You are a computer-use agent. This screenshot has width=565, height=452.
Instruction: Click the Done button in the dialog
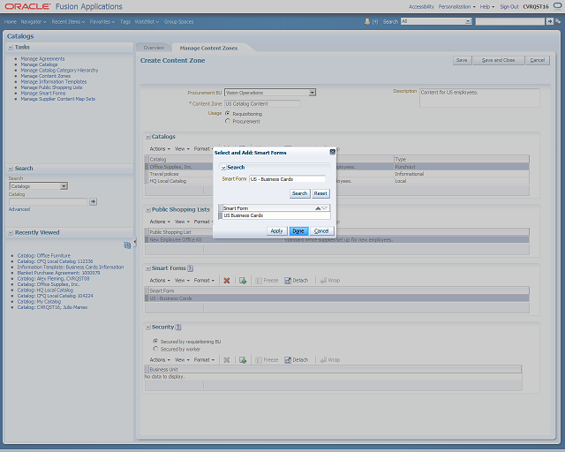click(298, 231)
